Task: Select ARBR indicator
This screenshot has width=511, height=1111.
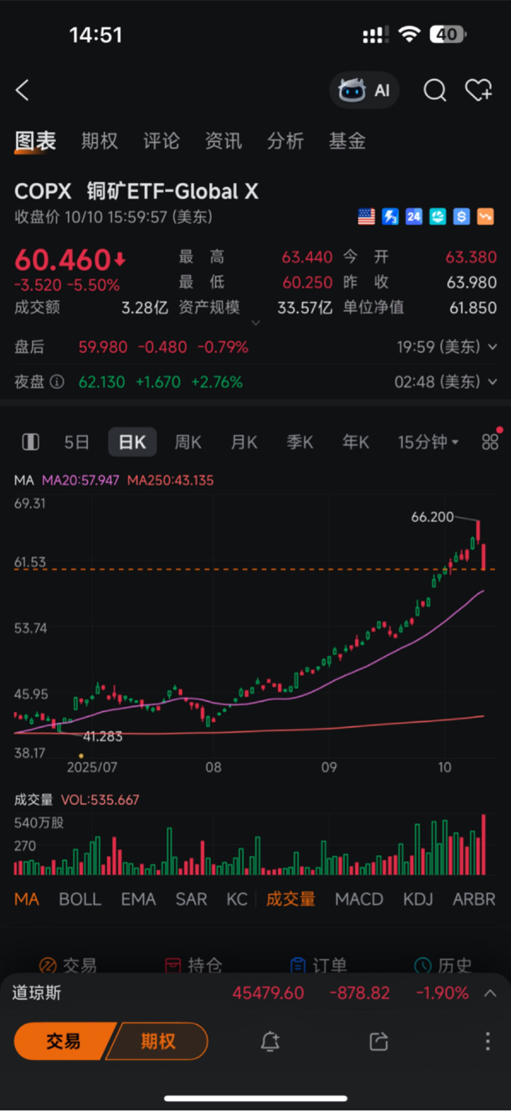Action: pyautogui.click(x=474, y=899)
